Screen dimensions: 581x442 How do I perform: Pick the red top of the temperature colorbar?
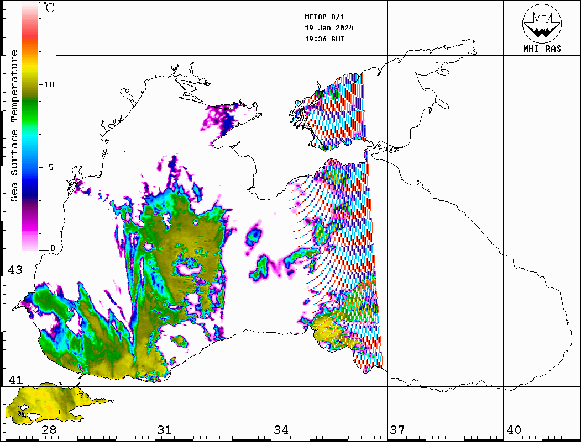click(x=30, y=35)
